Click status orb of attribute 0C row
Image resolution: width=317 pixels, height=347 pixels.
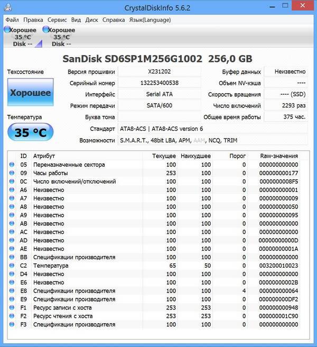point(12,181)
